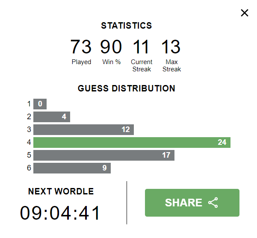Image resolution: width=257 pixels, height=238 pixels.
Task: Click the Win % value of 90
Action: [x=111, y=47]
